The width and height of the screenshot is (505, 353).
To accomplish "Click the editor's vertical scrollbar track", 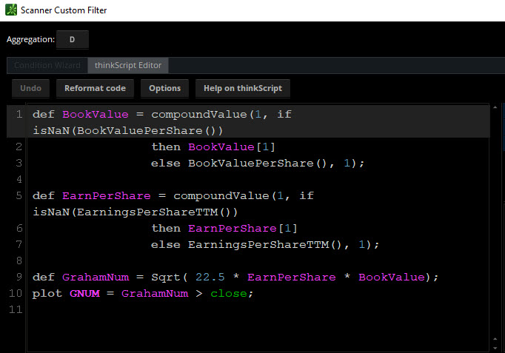I will tap(495, 222).
